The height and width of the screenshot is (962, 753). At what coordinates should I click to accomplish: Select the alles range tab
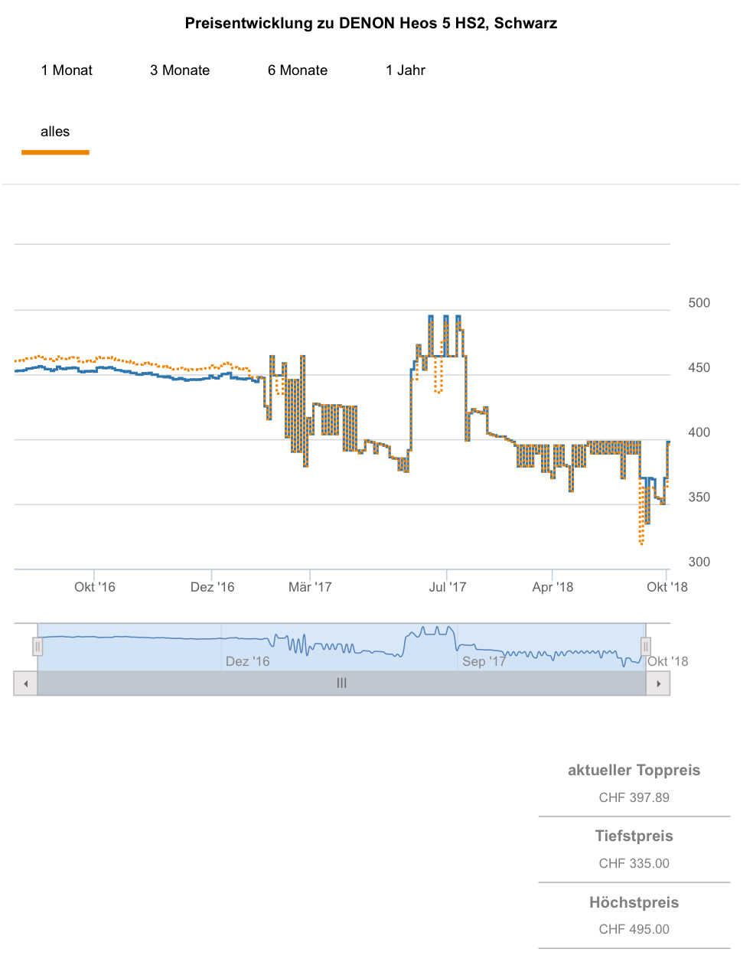click(55, 132)
